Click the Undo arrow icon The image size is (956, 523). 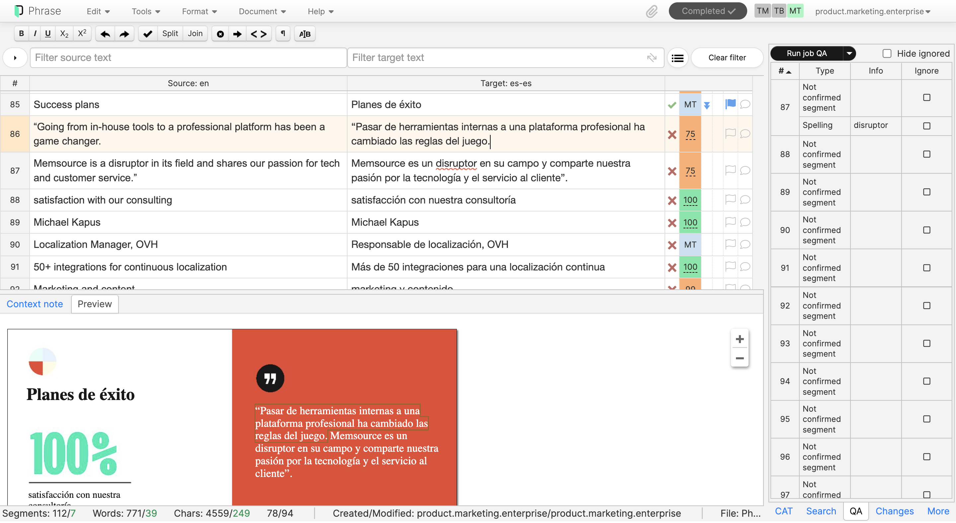click(x=105, y=34)
